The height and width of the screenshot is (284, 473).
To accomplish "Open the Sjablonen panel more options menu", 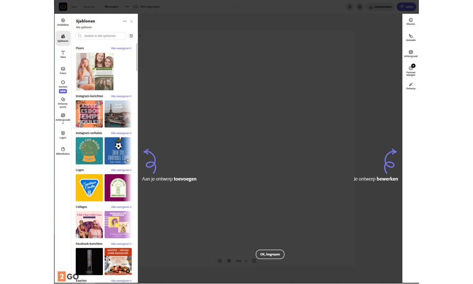I will point(125,22).
